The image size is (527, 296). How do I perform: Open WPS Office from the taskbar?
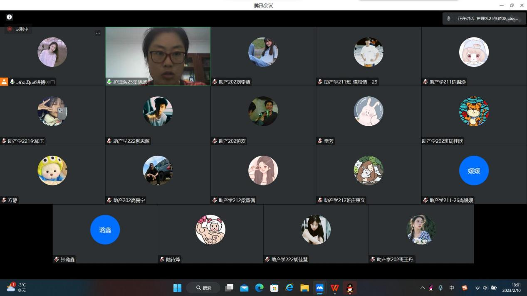pyautogui.click(x=334, y=288)
